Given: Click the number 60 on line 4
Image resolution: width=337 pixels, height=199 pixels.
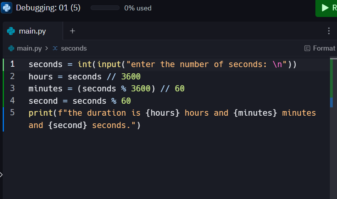Looking at the screenshot, I should pyautogui.click(x=126, y=101).
